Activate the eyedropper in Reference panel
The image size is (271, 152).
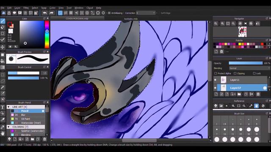tap(251, 106)
